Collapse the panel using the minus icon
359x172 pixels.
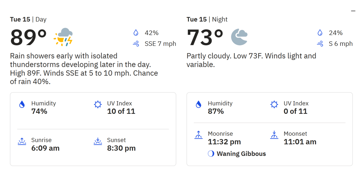pos(353,11)
